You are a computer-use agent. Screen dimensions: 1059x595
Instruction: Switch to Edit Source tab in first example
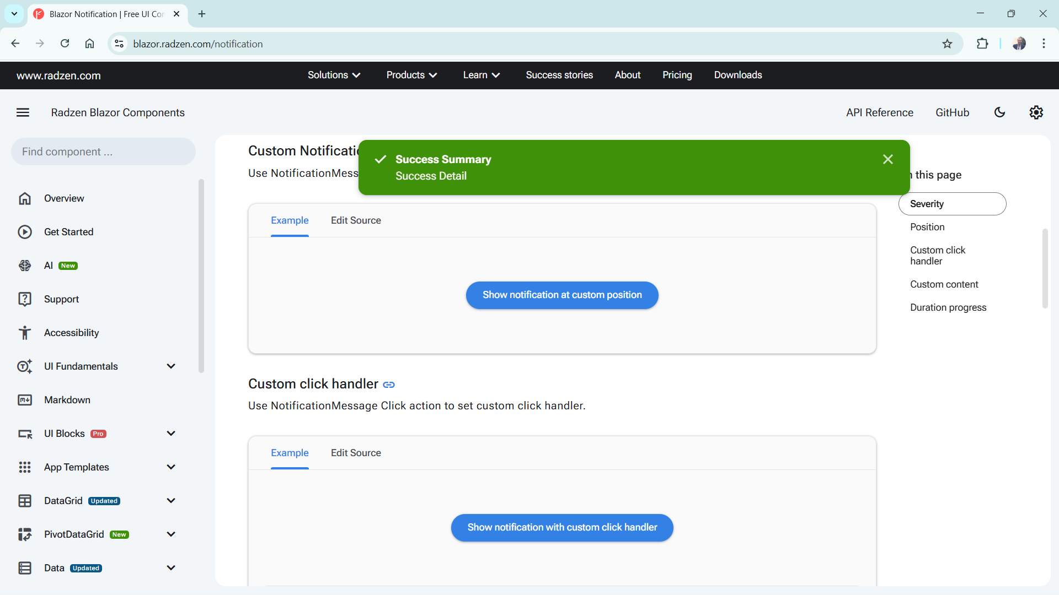tap(356, 220)
